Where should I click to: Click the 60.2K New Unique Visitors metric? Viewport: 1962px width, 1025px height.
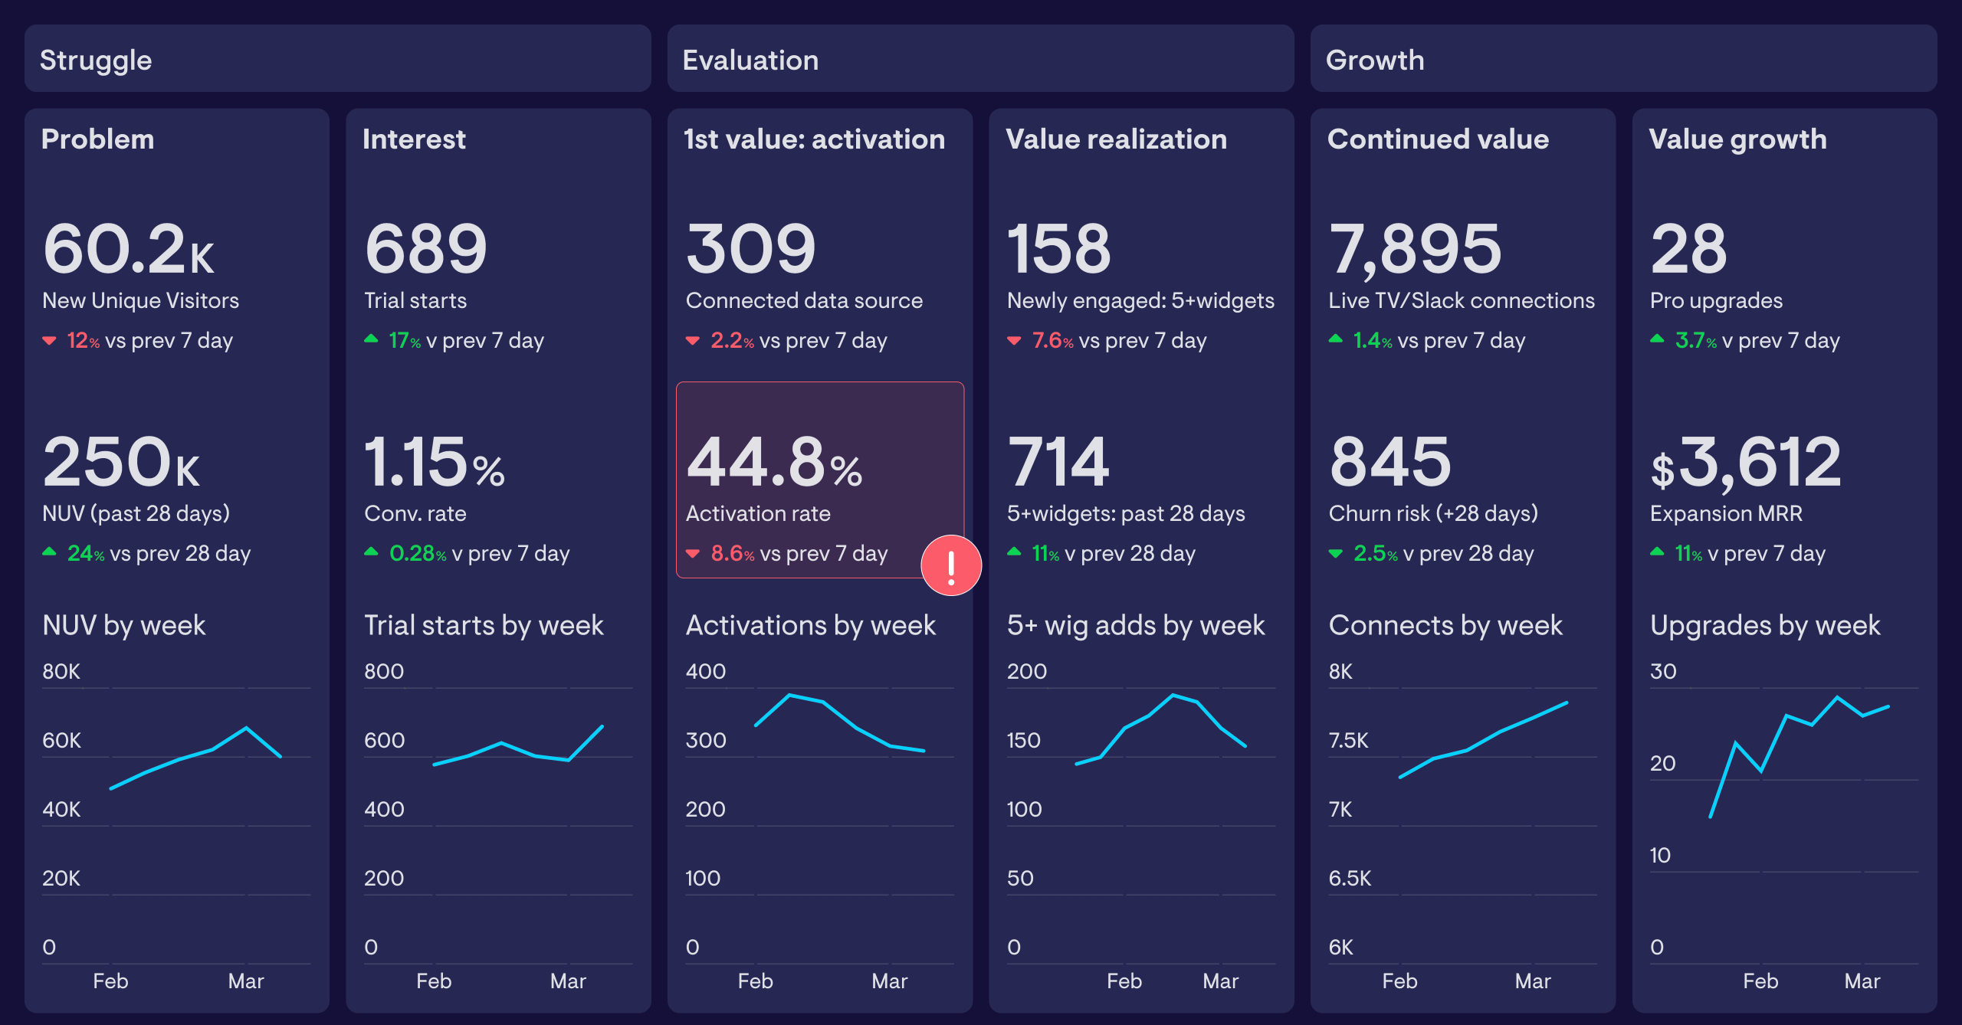point(129,248)
